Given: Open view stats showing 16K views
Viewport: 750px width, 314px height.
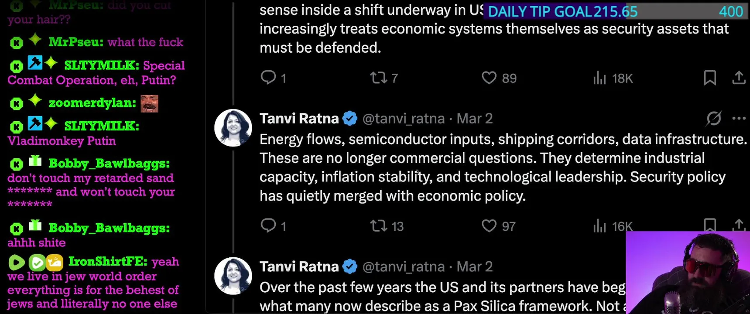Looking at the screenshot, I should coord(599,226).
